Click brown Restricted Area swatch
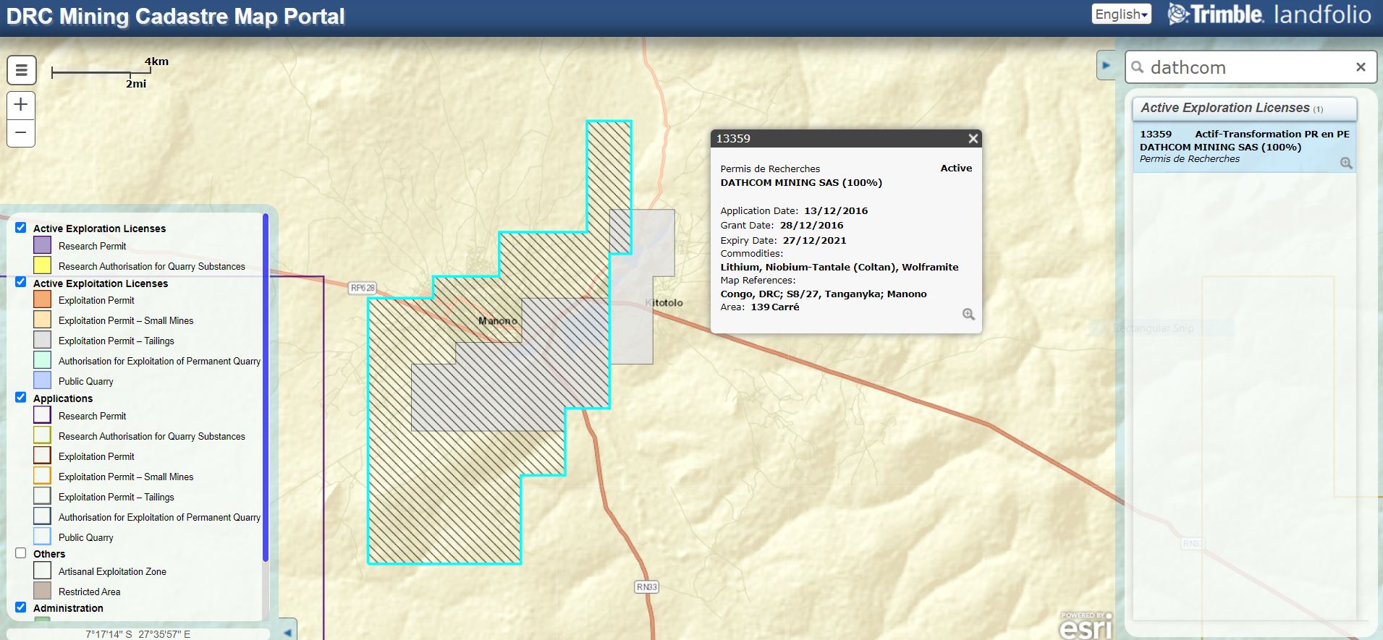This screenshot has width=1383, height=640. pos(43,591)
